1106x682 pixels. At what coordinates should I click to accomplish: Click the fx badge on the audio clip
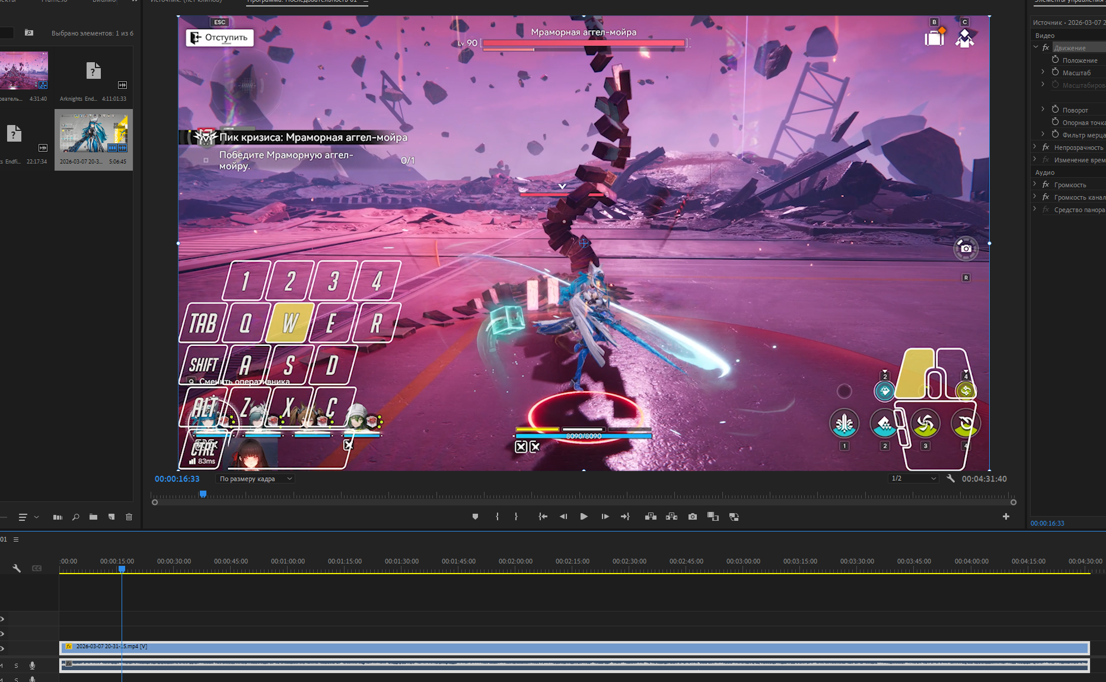pyautogui.click(x=68, y=664)
